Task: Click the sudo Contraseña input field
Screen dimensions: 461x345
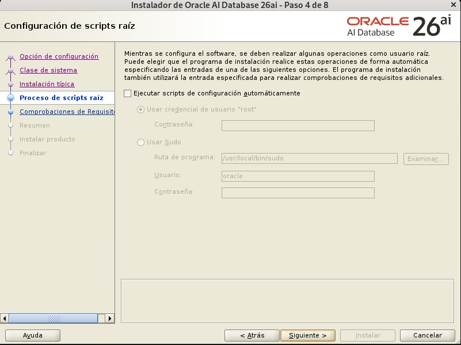Action: (298, 193)
